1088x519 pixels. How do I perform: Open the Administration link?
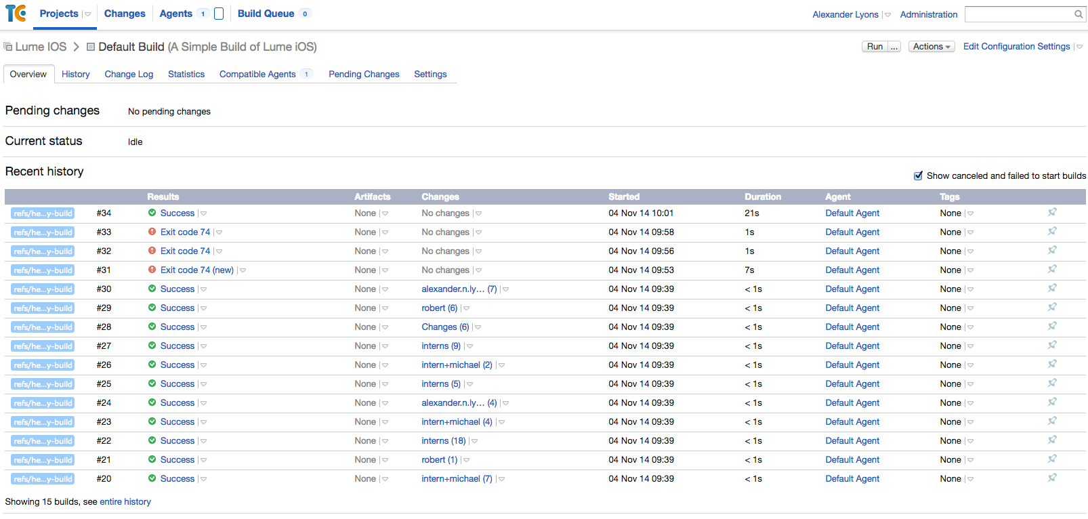pyautogui.click(x=929, y=14)
